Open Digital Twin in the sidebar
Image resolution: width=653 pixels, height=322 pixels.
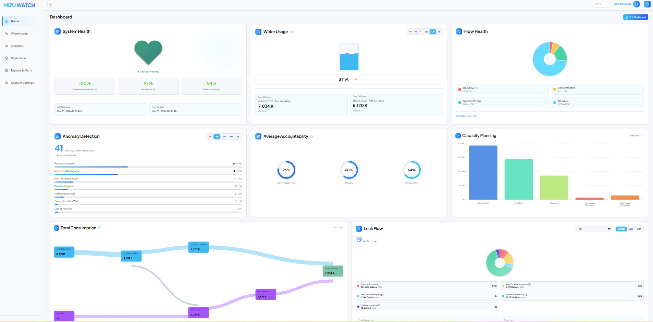pyautogui.click(x=21, y=58)
